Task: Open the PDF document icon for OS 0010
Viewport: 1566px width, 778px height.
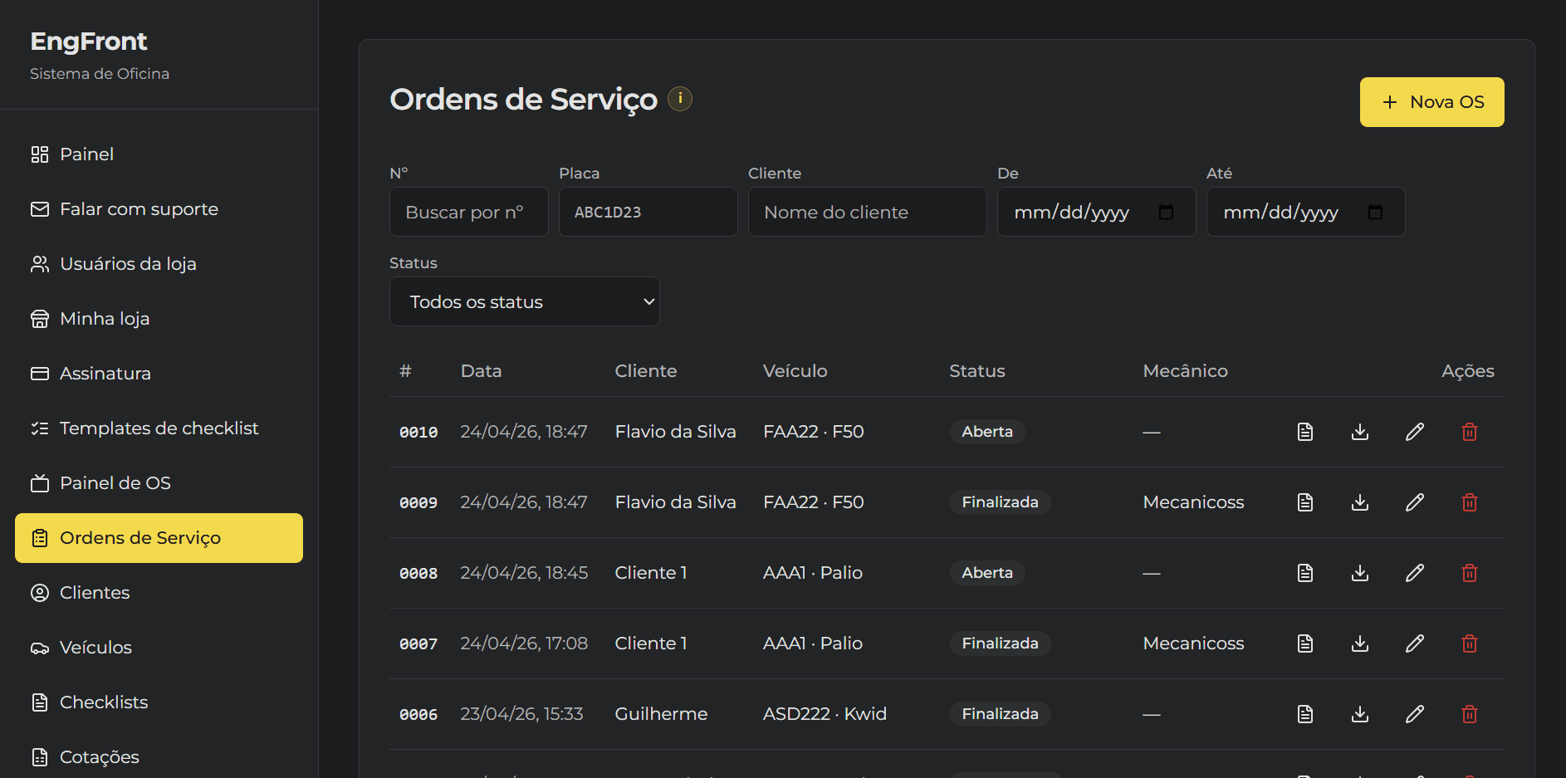Action: pyautogui.click(x=1304, y=432)
